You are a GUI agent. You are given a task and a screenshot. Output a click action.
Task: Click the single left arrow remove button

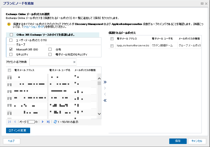pos(105,94)
